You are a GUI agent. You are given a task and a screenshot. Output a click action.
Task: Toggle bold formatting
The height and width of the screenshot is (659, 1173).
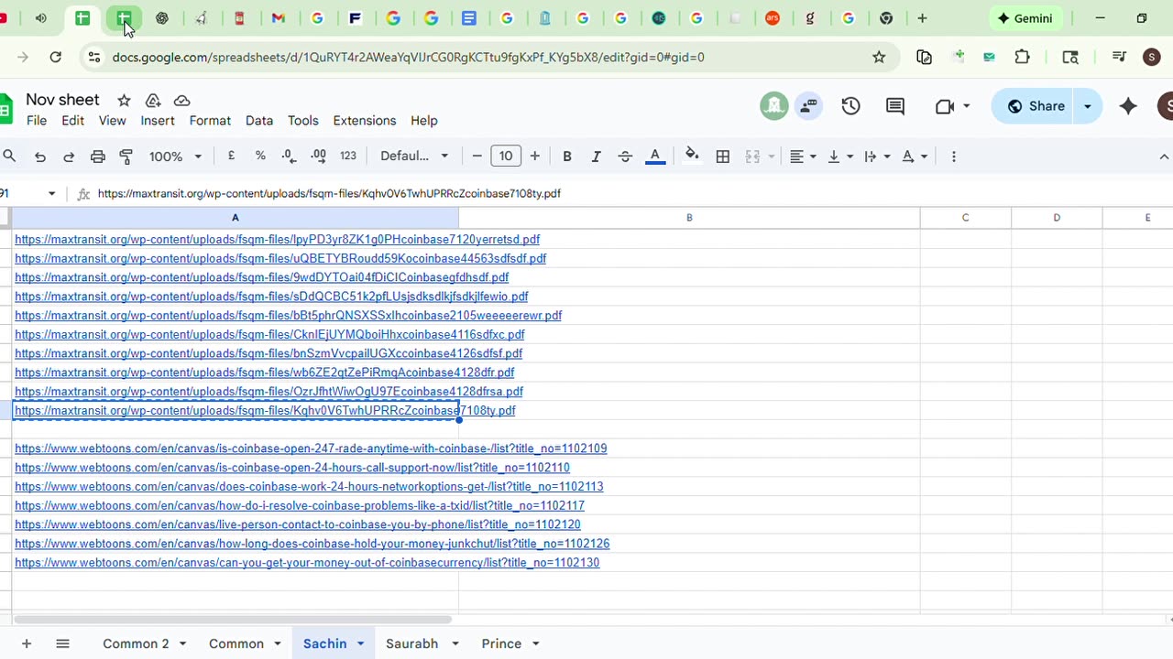click(567, 157)
